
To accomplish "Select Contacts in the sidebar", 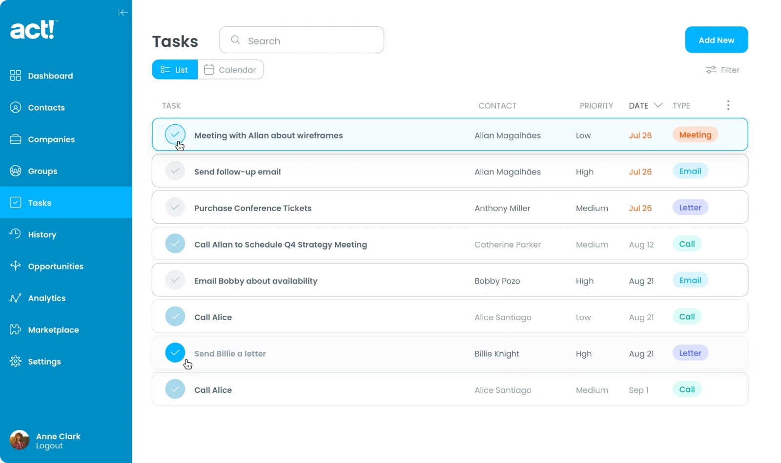I will (46, 107).
